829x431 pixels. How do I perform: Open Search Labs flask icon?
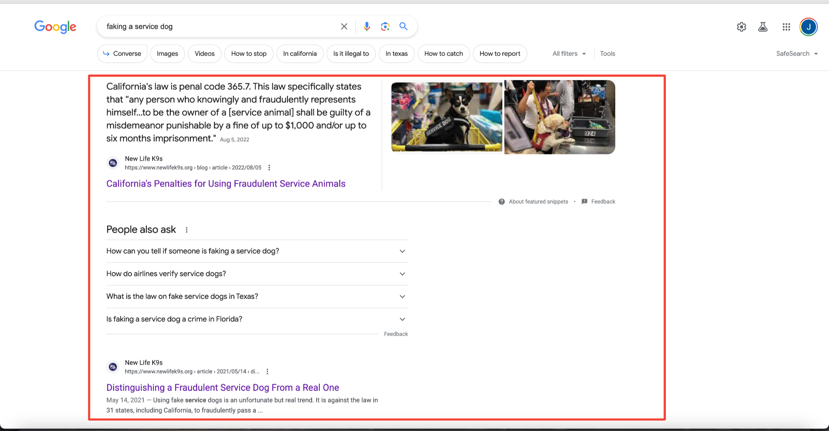763,27
